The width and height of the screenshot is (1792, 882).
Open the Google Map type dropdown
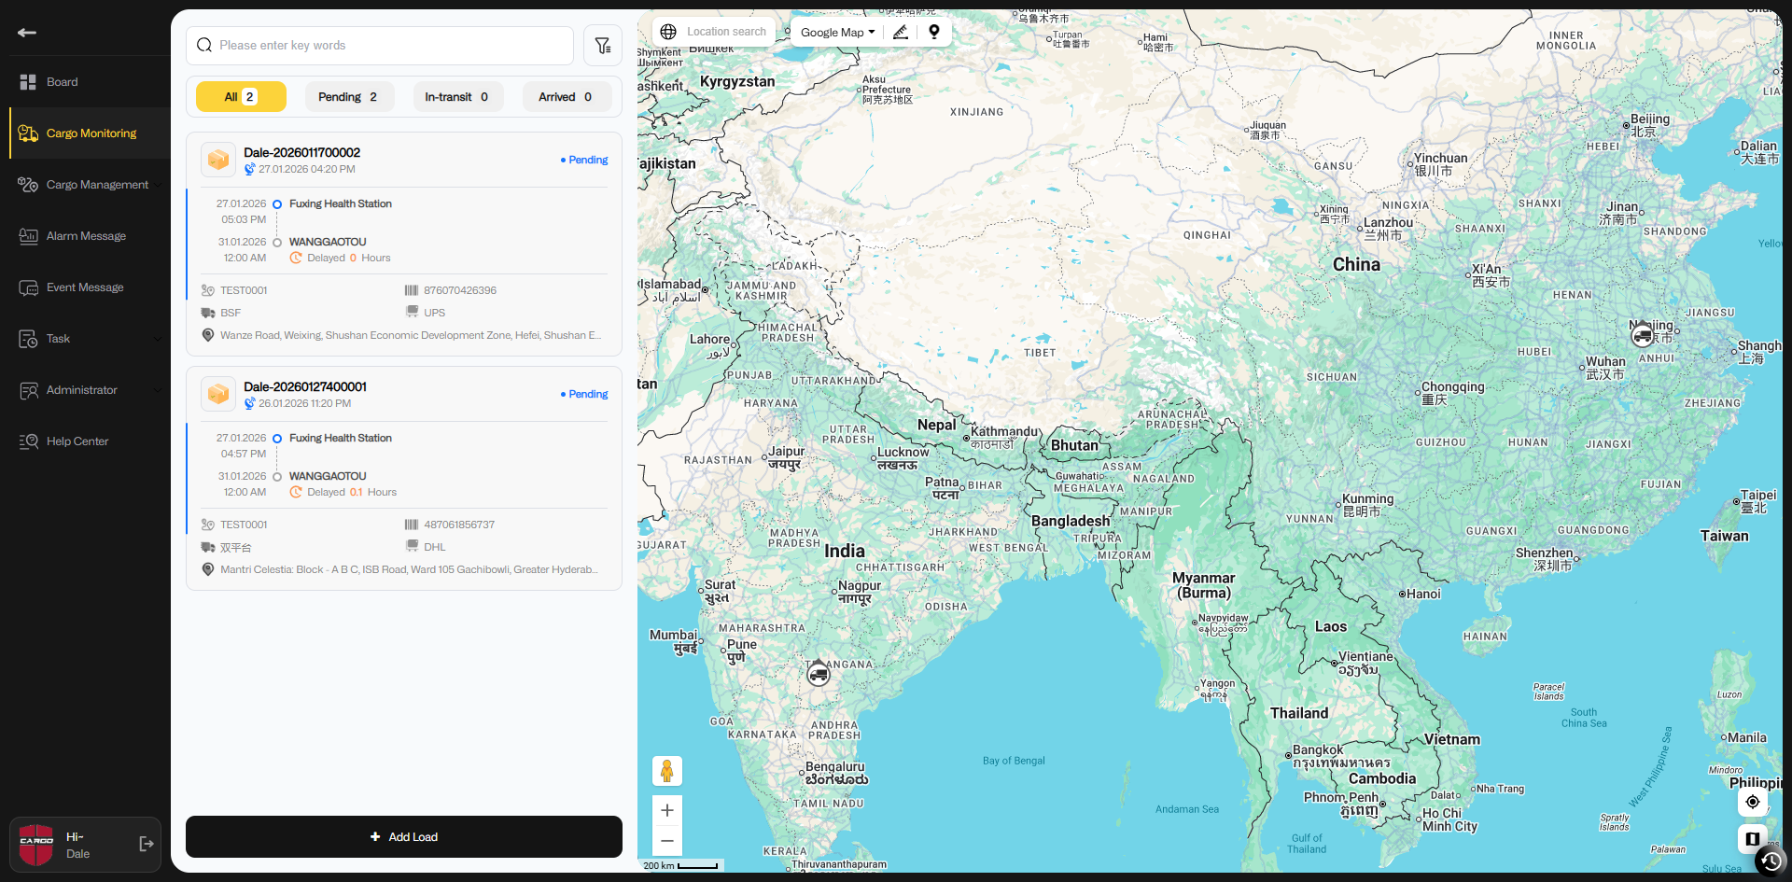[x=837, y=32]
